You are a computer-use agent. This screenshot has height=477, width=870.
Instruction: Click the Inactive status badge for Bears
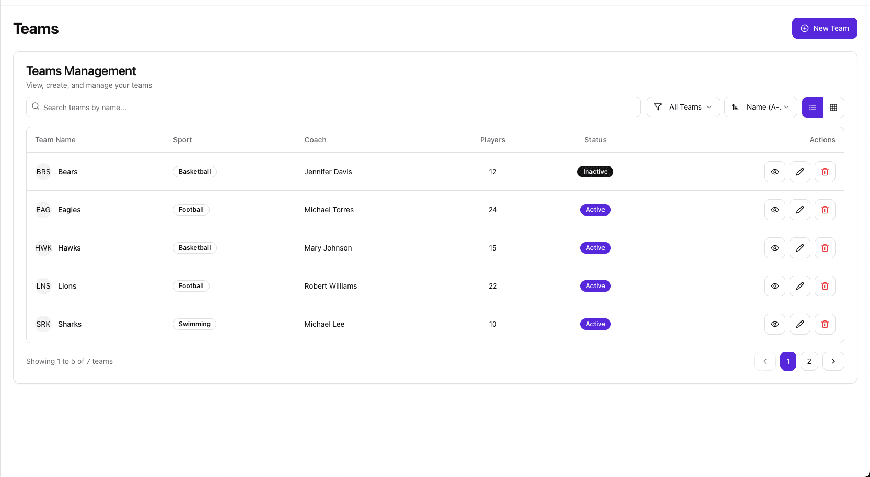click(x=595, y=172)
